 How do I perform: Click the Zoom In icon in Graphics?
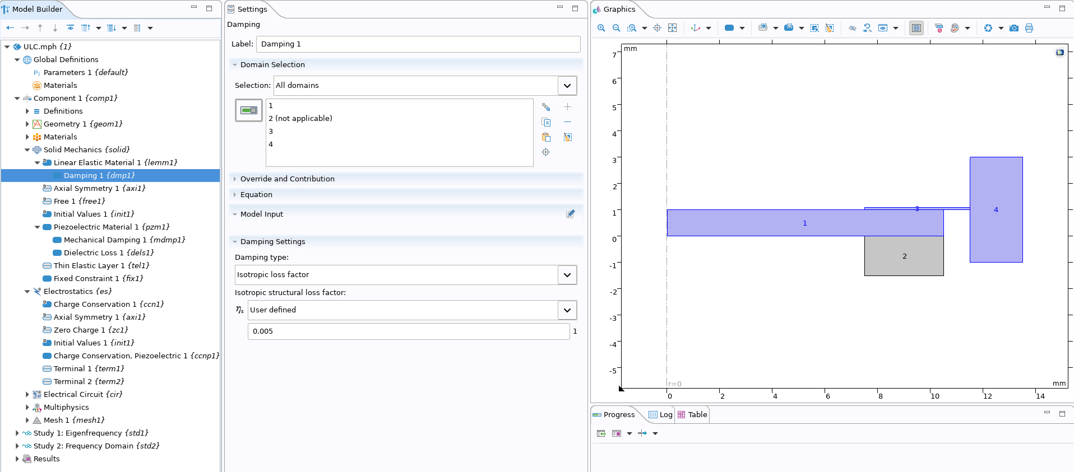click(x=601, y=28)
